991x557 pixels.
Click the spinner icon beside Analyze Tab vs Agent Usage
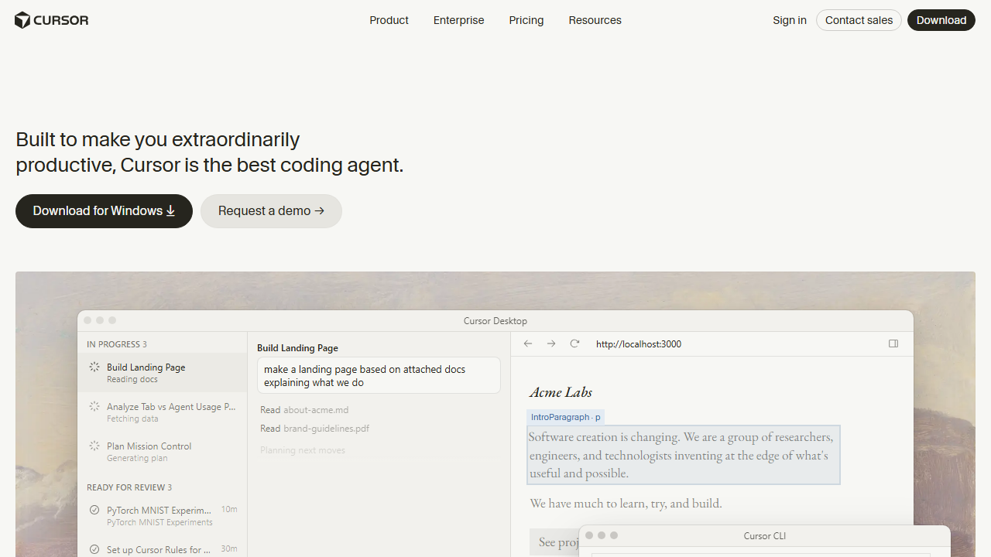click(94, 407)
